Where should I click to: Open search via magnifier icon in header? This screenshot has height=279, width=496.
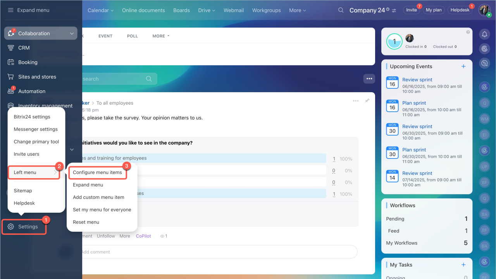click(x=341, y=10)
